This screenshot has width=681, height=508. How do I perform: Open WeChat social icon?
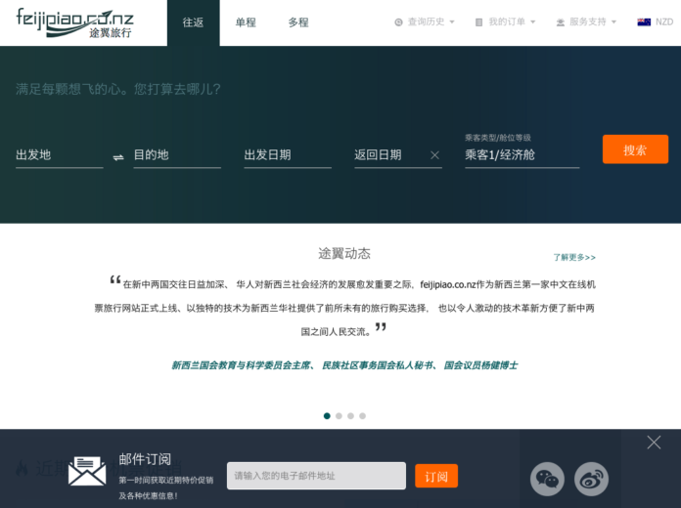coord(547,479)
